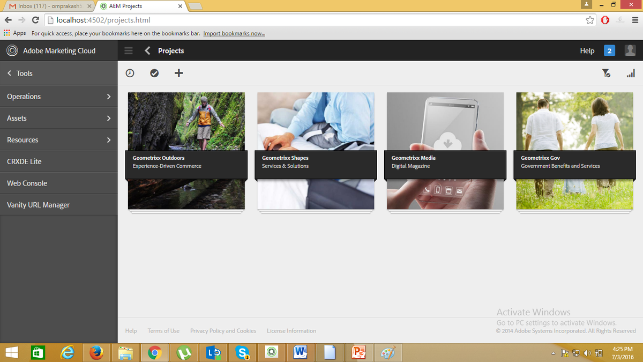Open the green AEM app taskbar icon
Screen dimensions: 643x362
pyautogui.click(x=272, y=352)
